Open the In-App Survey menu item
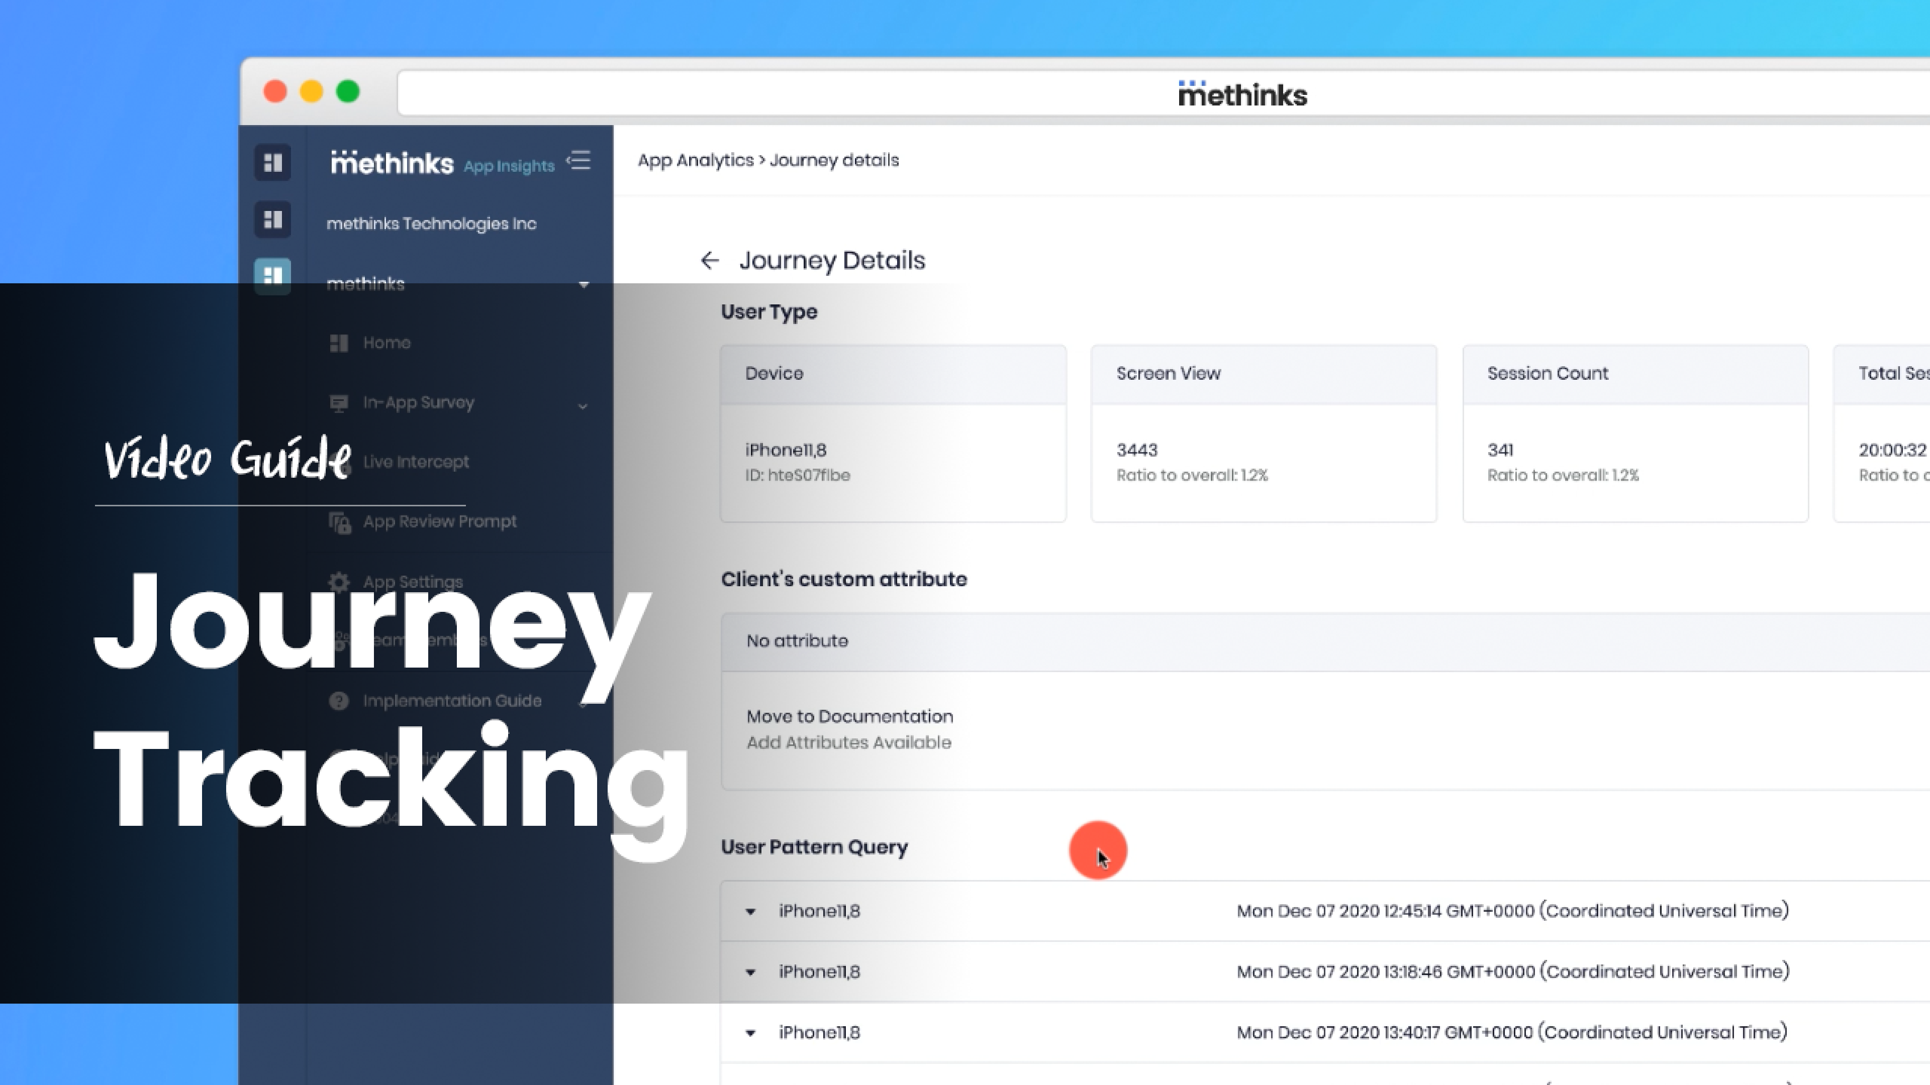Viewport: 1930px width, 1085px height. [x=418, y=403]
